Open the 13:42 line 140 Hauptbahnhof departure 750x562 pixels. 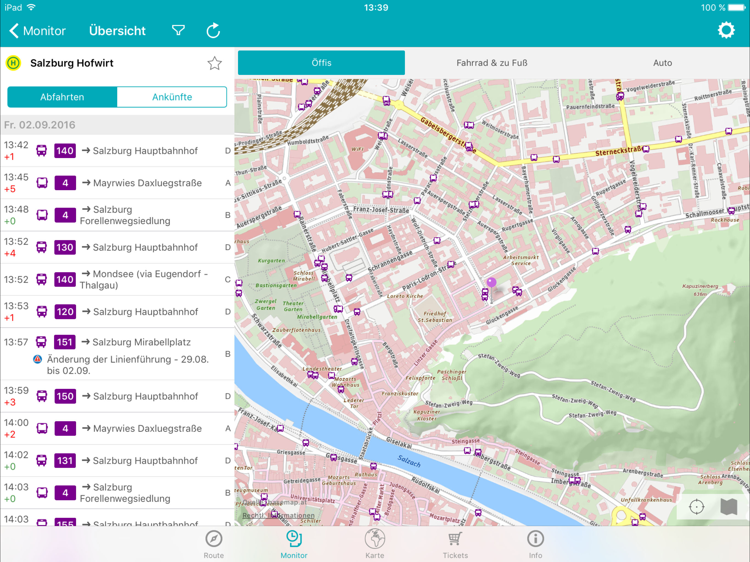(117, 150)
